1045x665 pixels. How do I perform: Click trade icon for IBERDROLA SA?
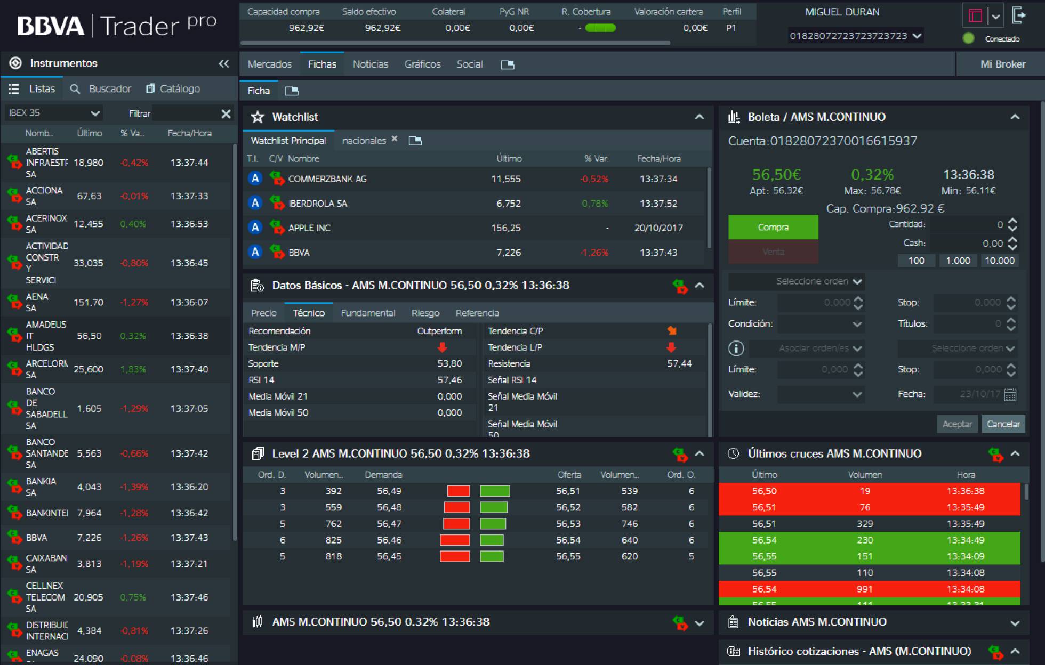(x=277, y=202)
